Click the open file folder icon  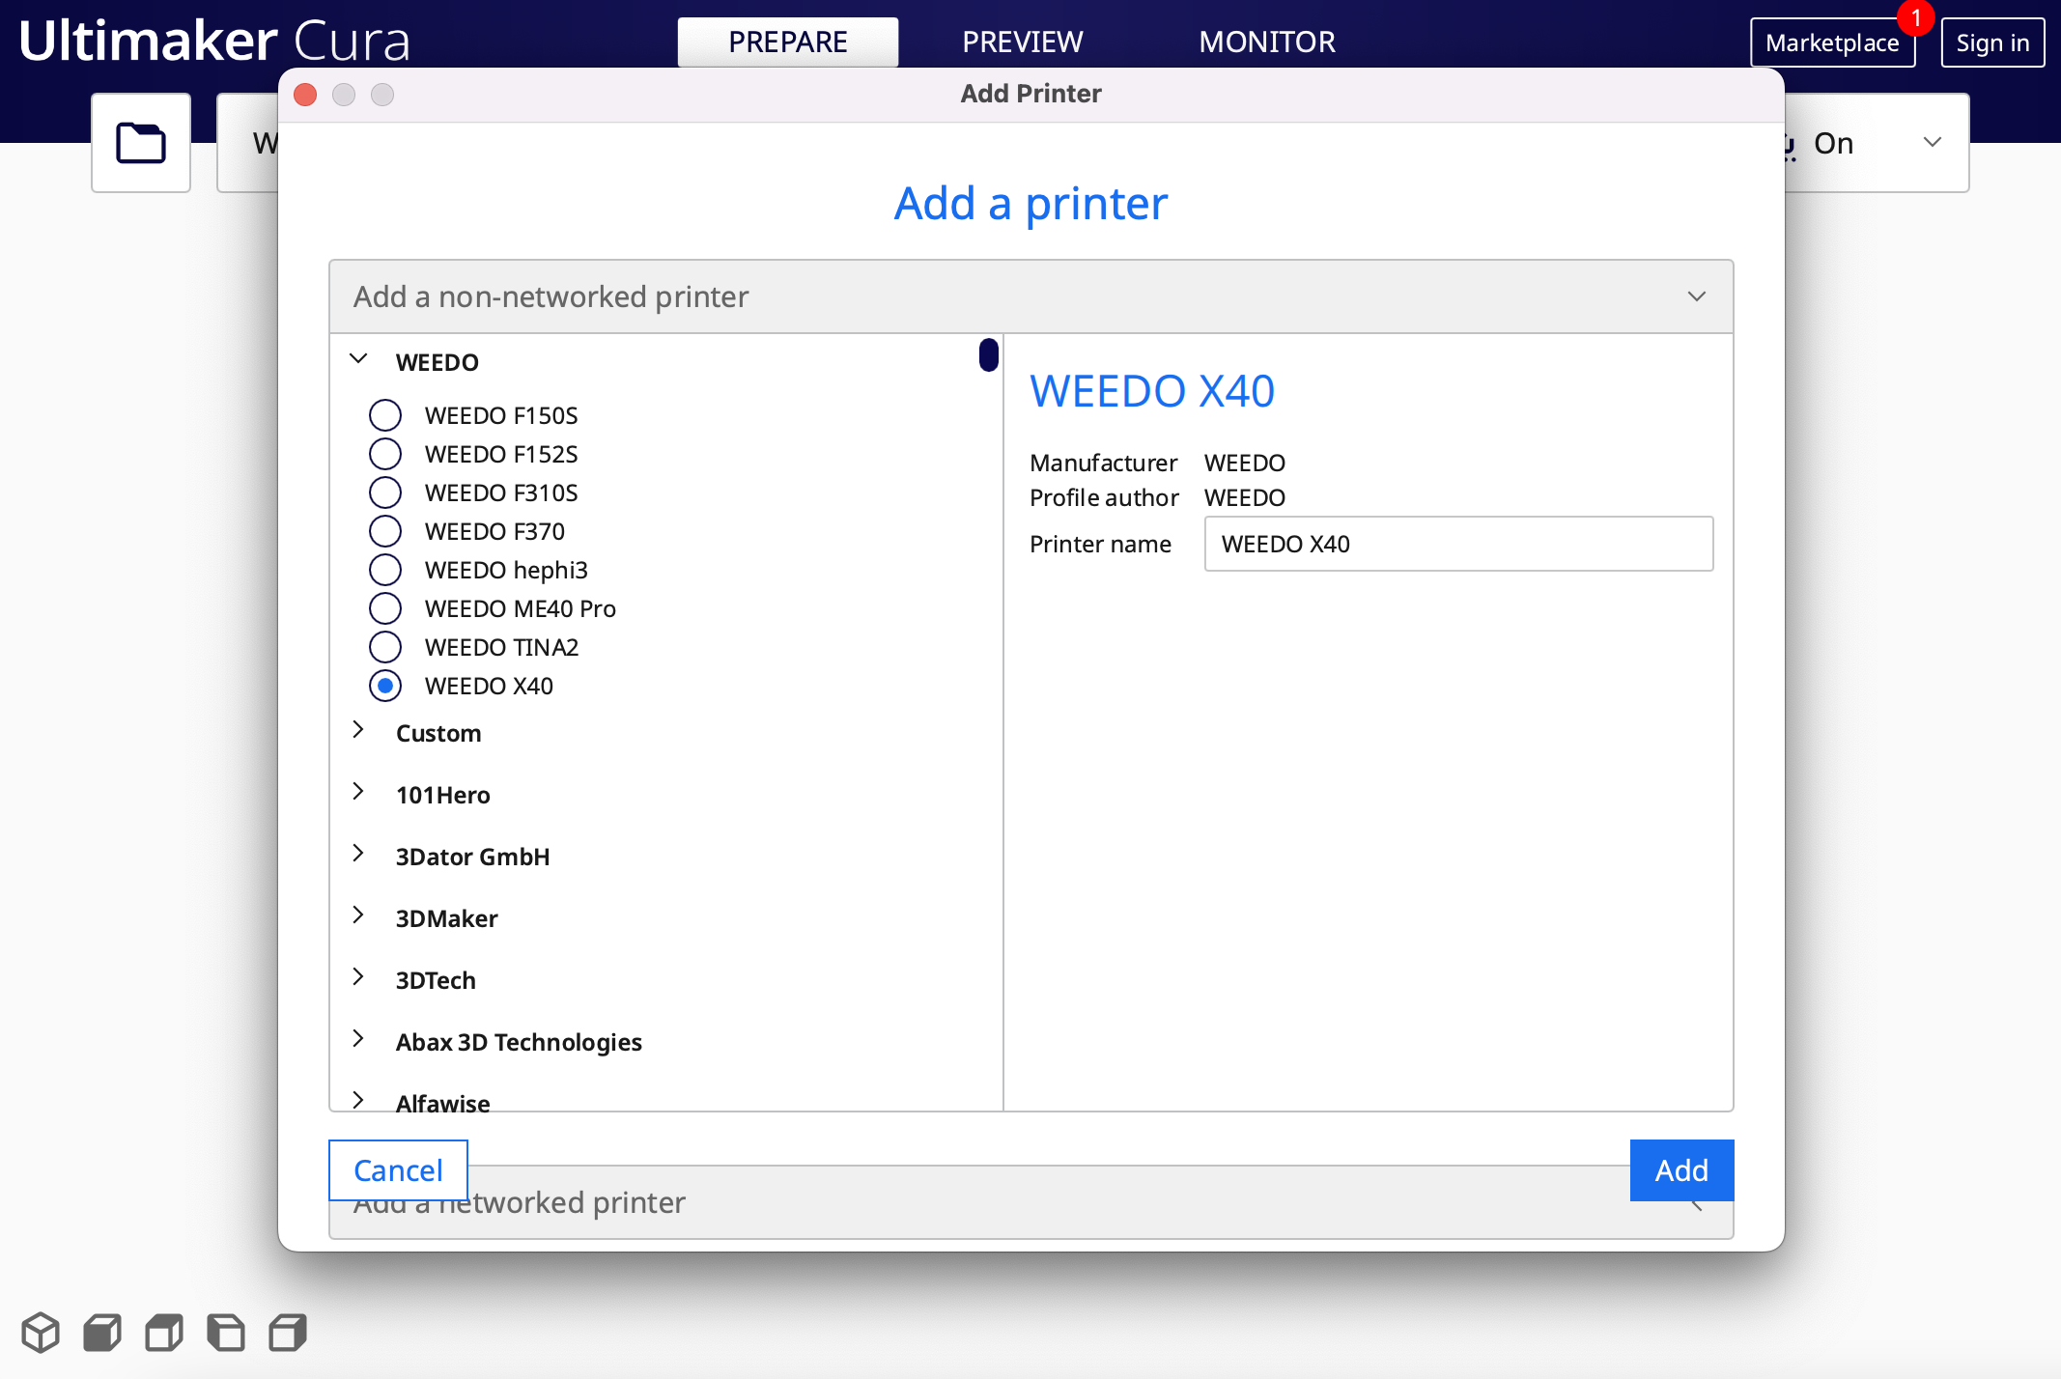(141, 143)
